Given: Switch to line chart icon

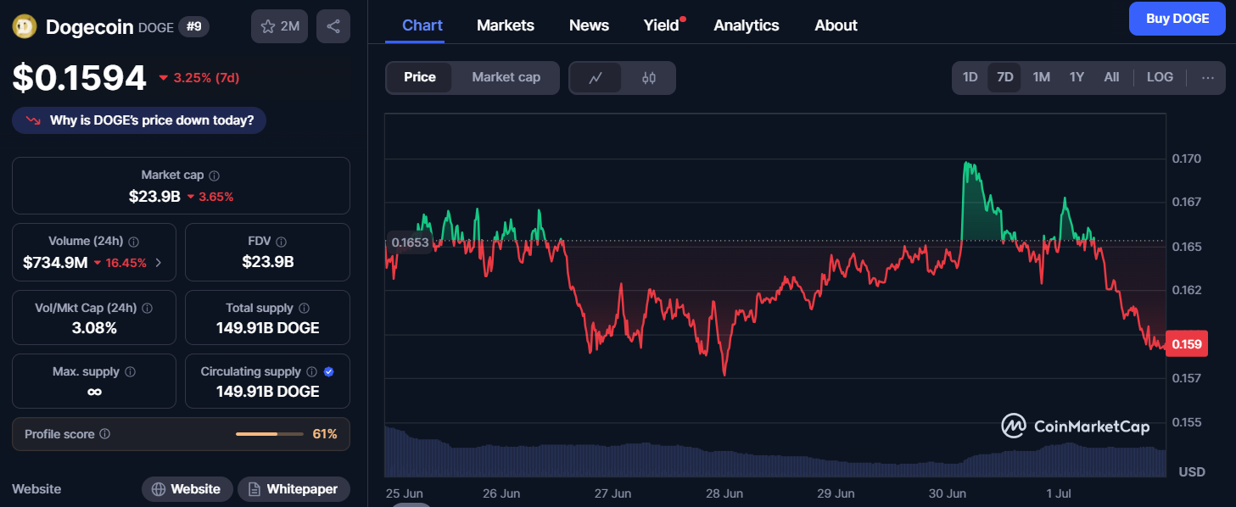Looking at the screenshot, I should 596,78.
